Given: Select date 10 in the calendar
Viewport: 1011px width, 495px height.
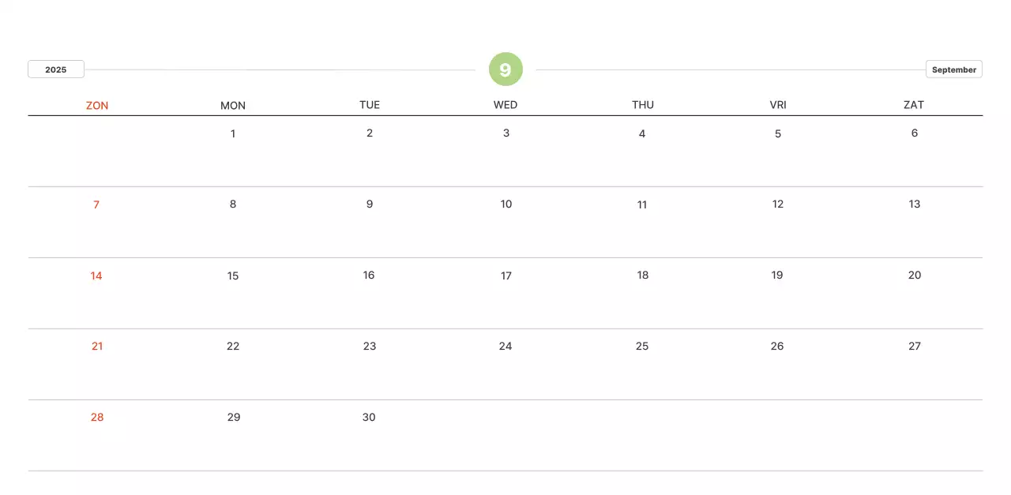Looking at the screenshot, I should (x=506, y=204).
